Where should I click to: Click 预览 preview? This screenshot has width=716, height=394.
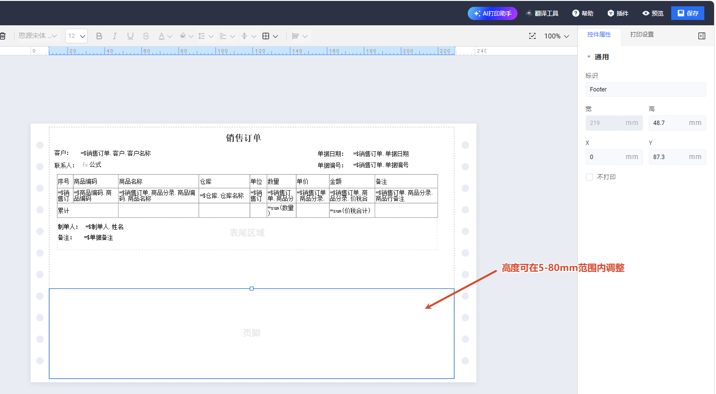(653, 14)
